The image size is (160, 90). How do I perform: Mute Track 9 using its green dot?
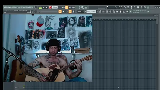tap(24, 87)
